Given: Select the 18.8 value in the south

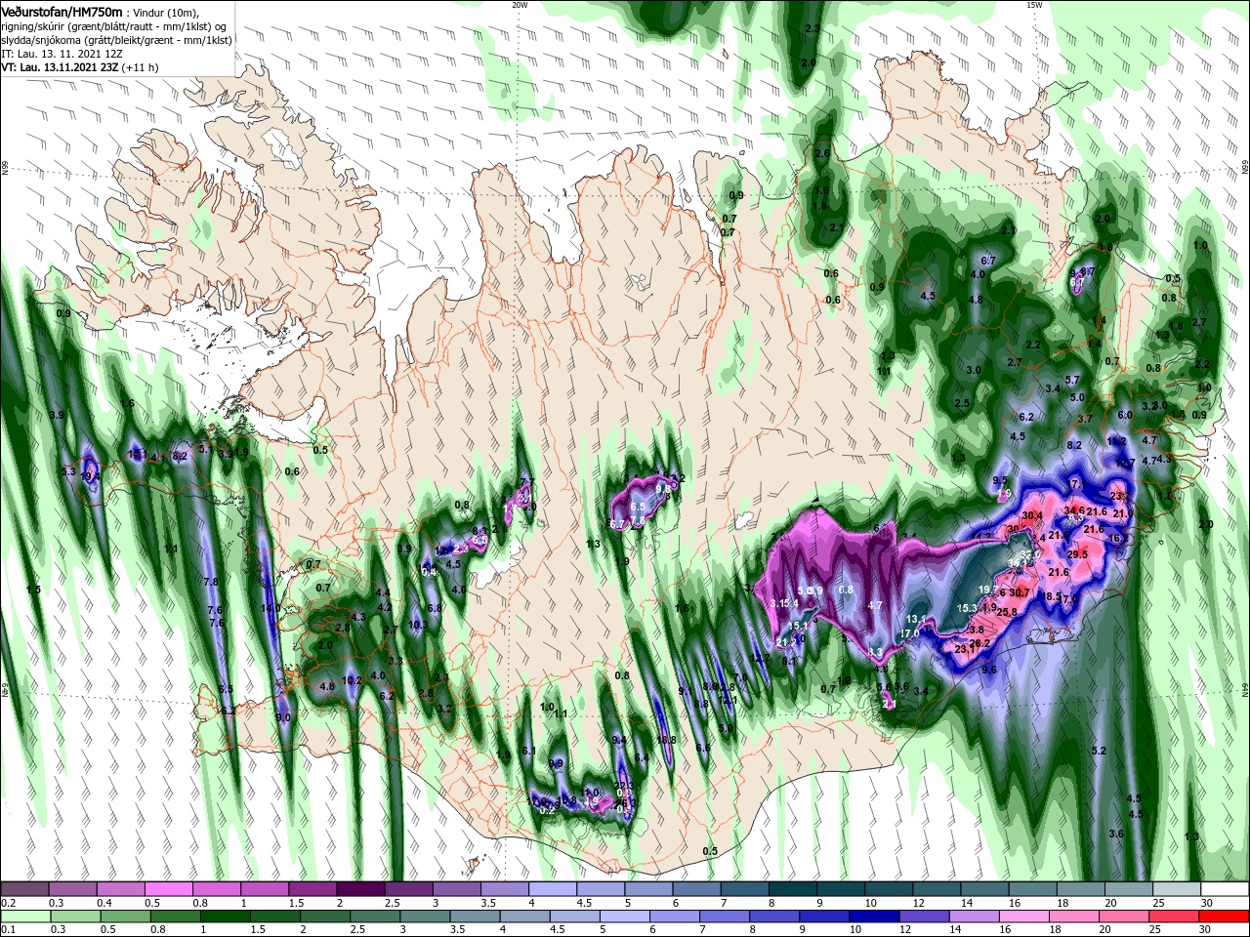Looking at the screenshot, I should click(x=667, y=741).
